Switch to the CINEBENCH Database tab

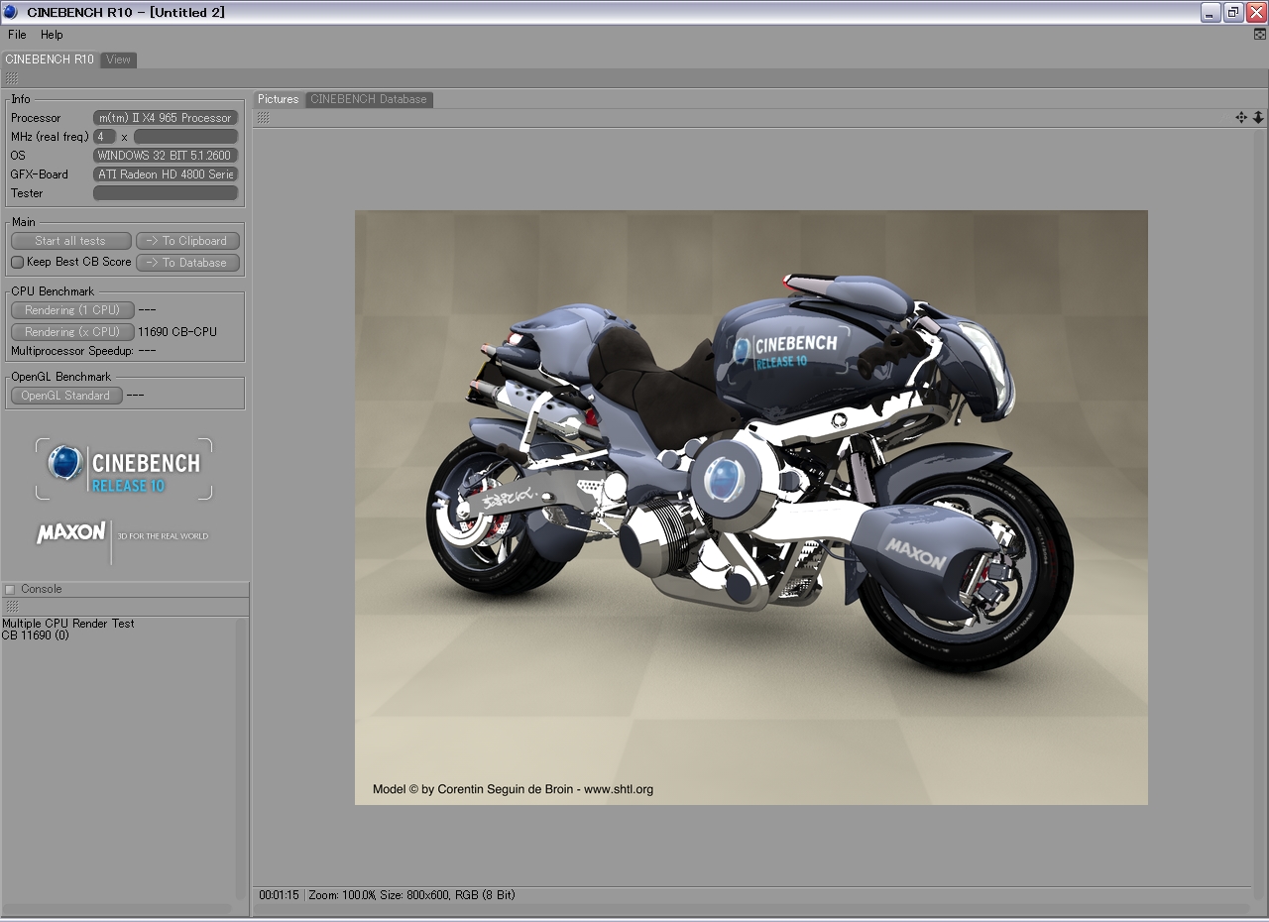coord(369,99)
